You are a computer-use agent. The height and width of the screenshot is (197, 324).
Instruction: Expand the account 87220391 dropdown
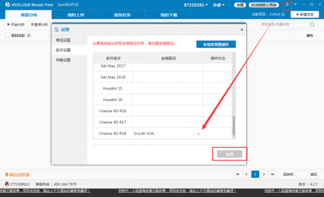(195, 5)
